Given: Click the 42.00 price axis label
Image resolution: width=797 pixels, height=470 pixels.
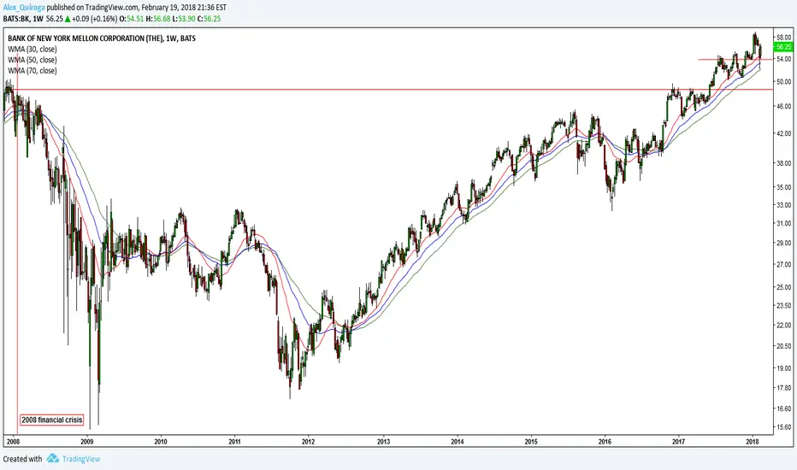Looking at the screenshot, I should 784,133.
